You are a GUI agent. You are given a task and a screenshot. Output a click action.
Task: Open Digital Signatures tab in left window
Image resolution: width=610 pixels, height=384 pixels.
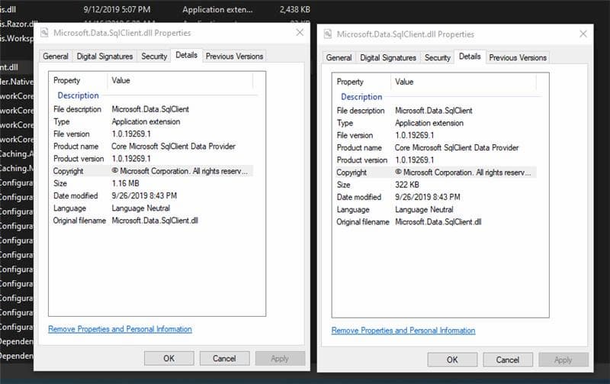(104, 56)
